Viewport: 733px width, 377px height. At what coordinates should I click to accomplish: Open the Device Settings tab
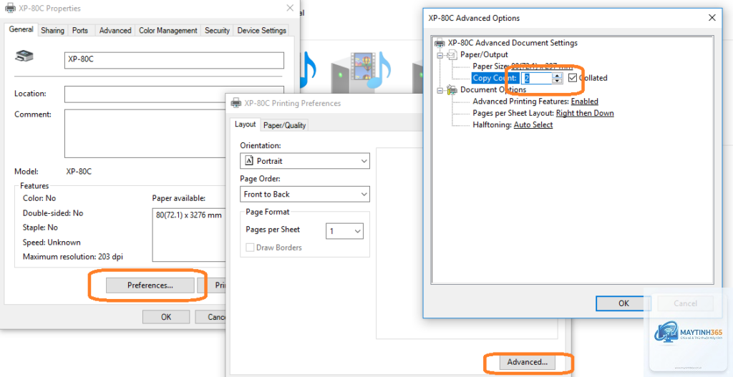[262, 30]
